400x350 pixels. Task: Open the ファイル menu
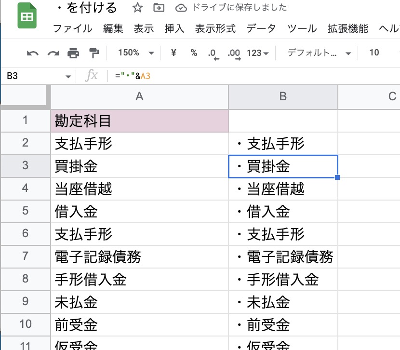[72, 28]
